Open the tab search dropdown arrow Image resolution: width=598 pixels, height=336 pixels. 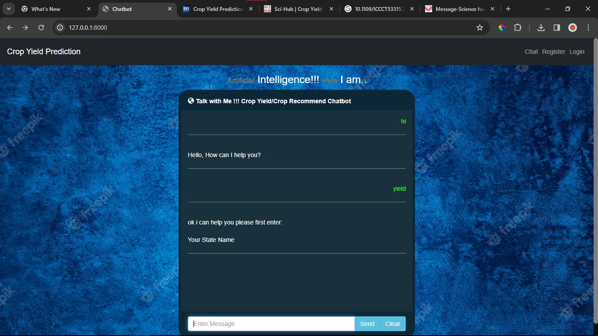tap(8, 9)
